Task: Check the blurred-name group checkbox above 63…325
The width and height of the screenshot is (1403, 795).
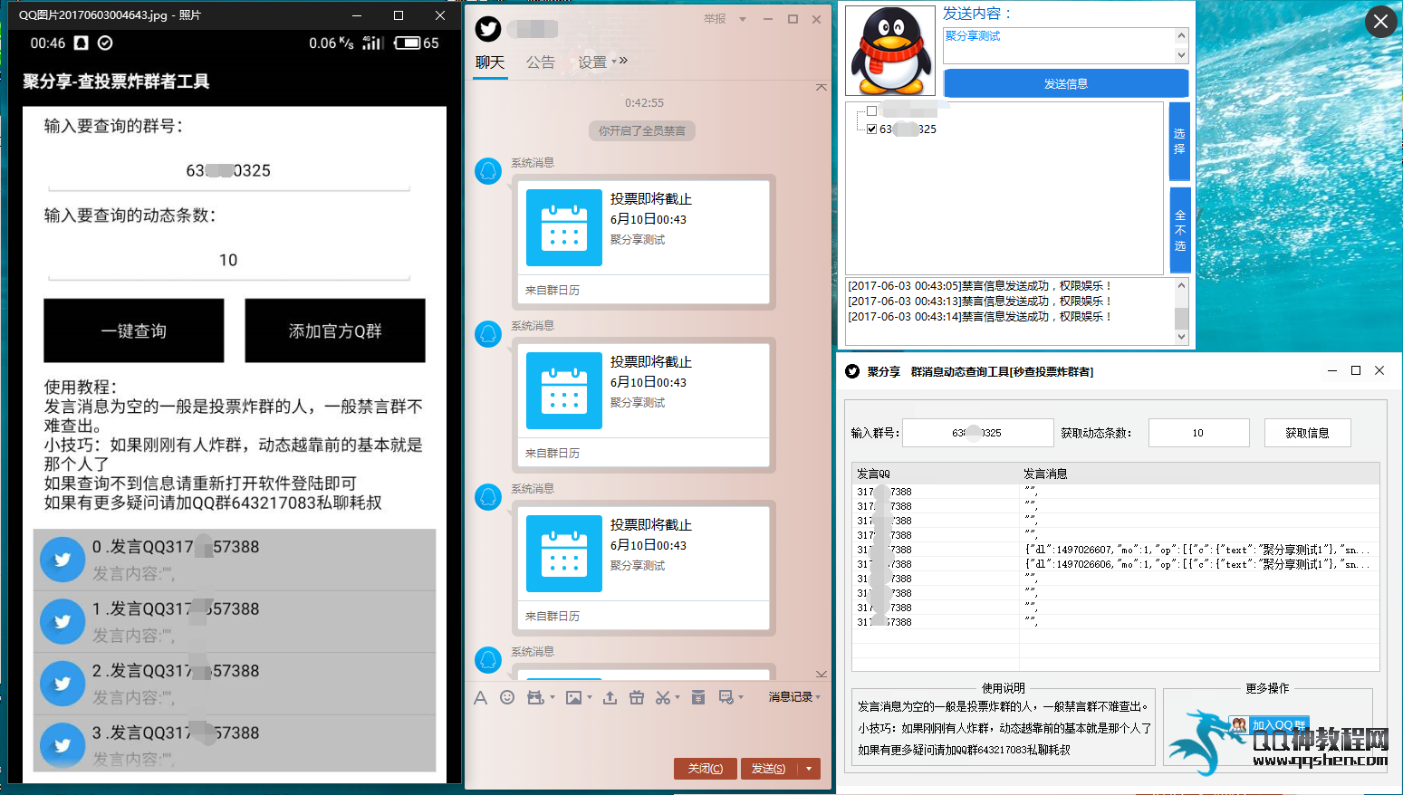Action: coord(871,111)
